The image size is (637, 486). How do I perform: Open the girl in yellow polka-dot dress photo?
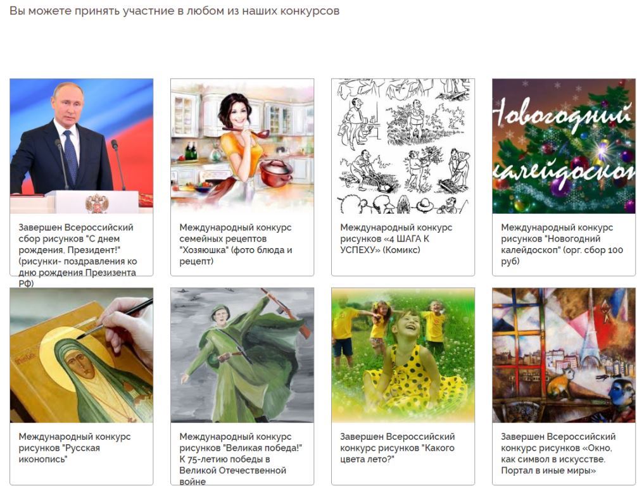point(403,355)
